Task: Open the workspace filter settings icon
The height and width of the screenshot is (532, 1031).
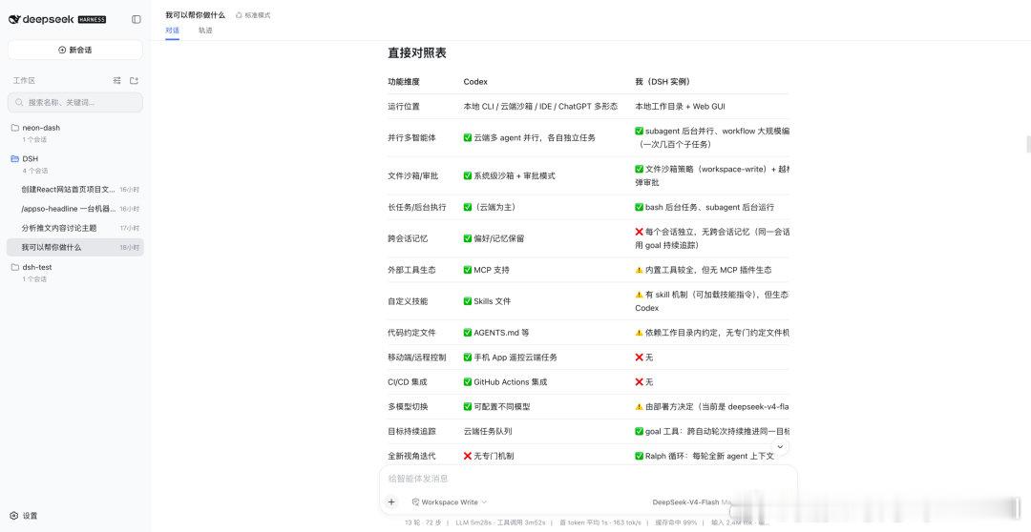Action: pyautogui.click(x=117, y=81)
